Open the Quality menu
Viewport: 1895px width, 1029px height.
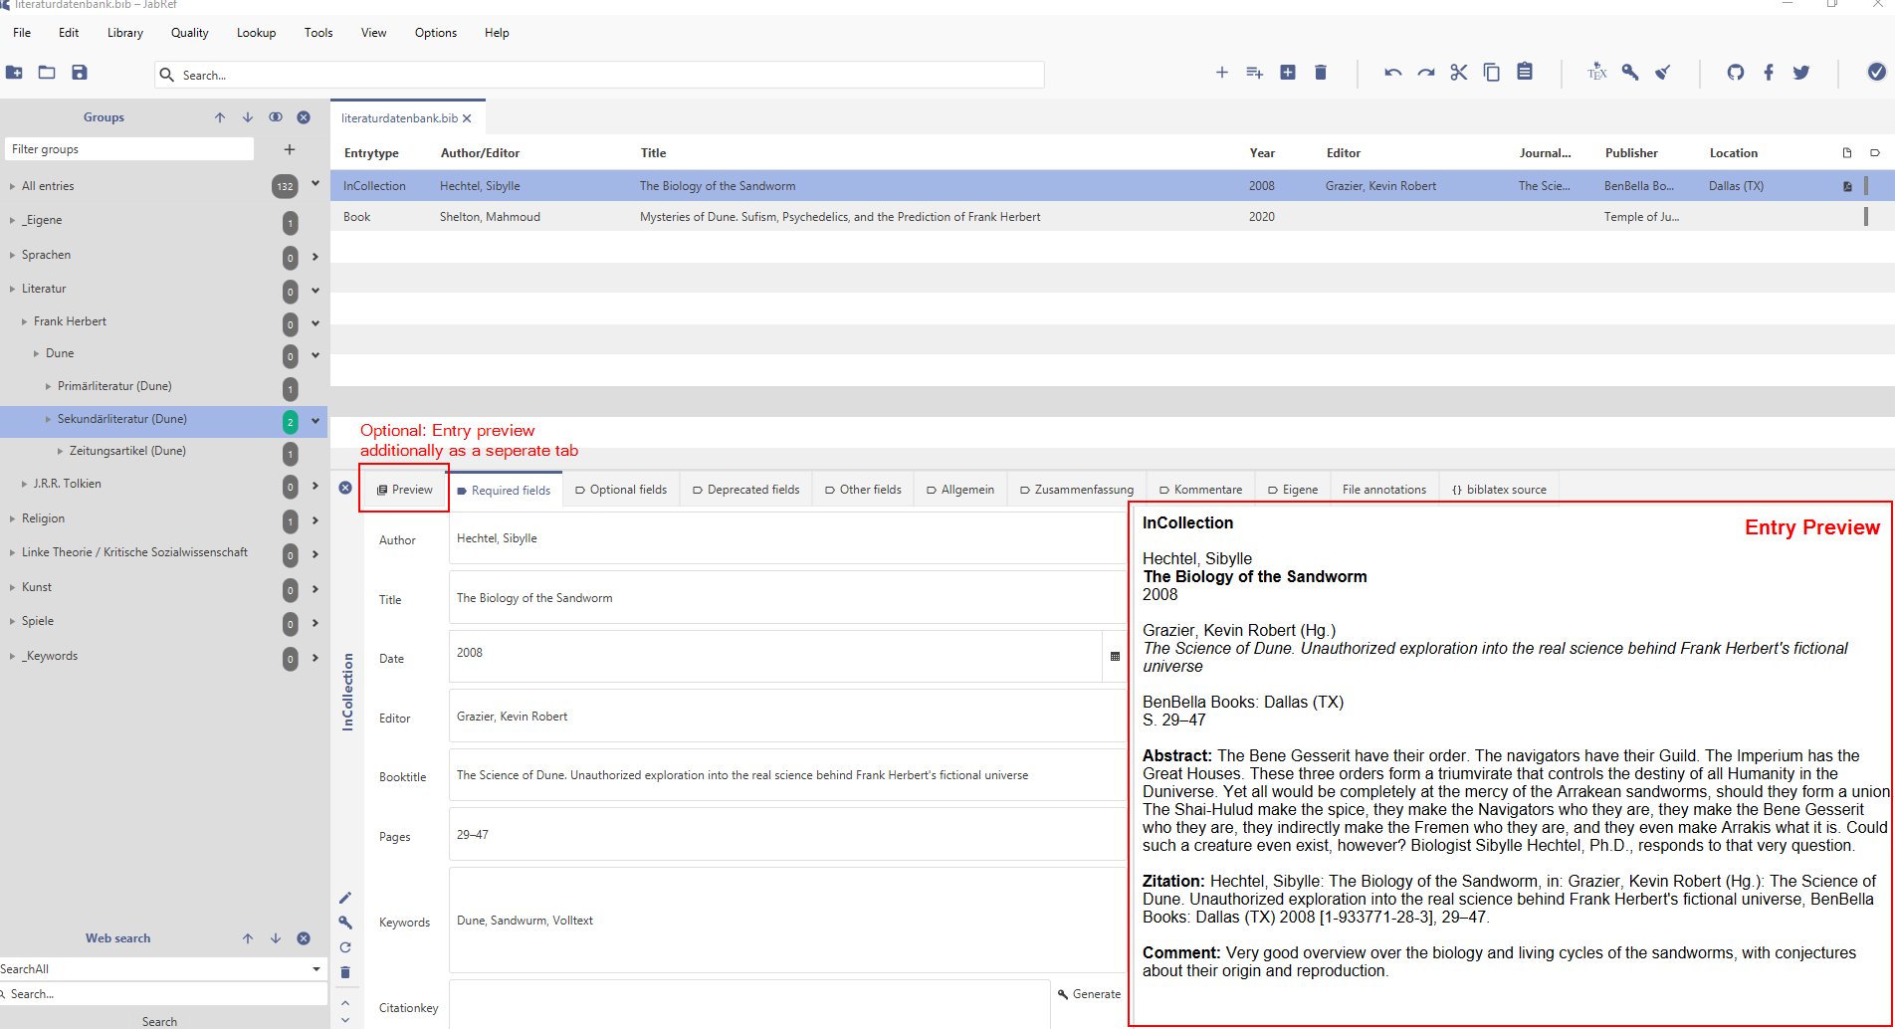(189, 33)
